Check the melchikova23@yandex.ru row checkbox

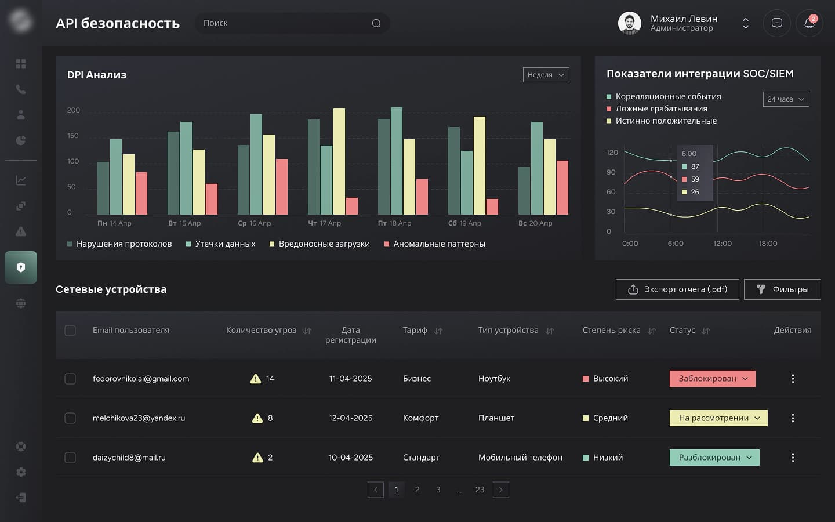coord(70,418)
